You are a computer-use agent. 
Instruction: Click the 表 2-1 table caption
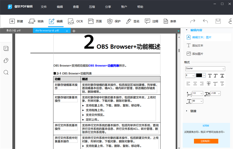(x=73, y=73)
